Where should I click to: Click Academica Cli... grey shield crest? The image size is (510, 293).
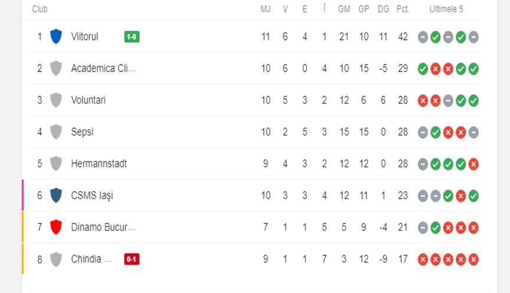click(x=56, y=68)
